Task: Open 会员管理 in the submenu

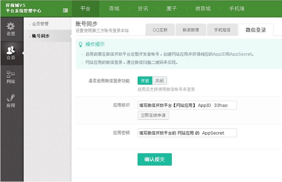Action: [40, 24]
